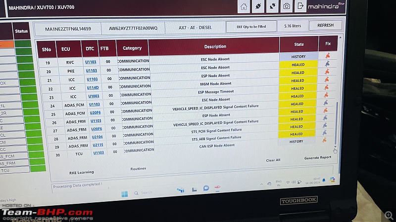This screenshot has width=396, height=222.
Task: Click the SNo column header
Action: click(x=47, y=49)
